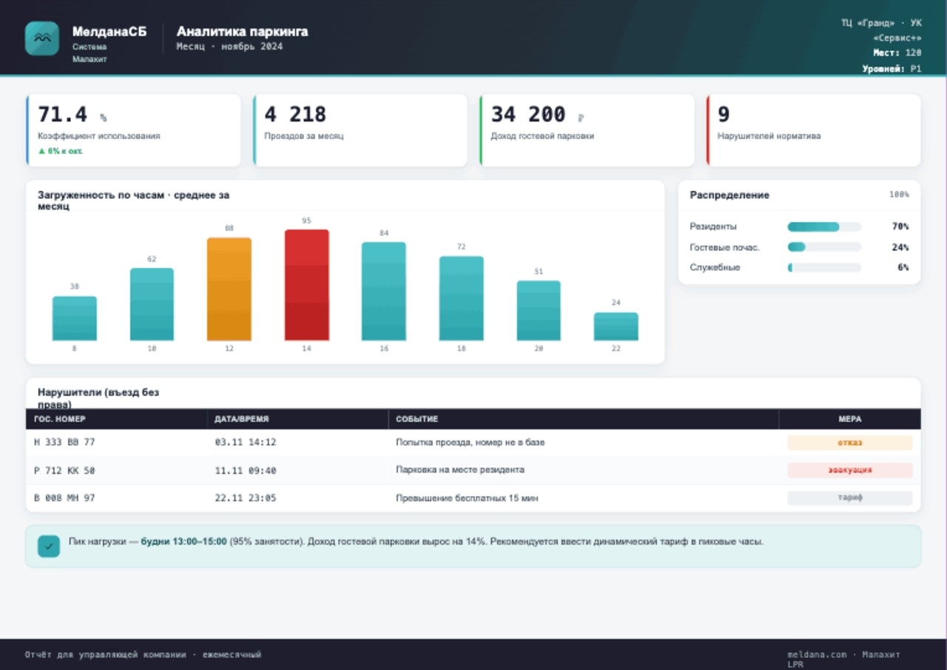This screenshot has width=947, height=670.
Task: Click the СОБЫТИЕ column header
Action: (x=583, y=419)
